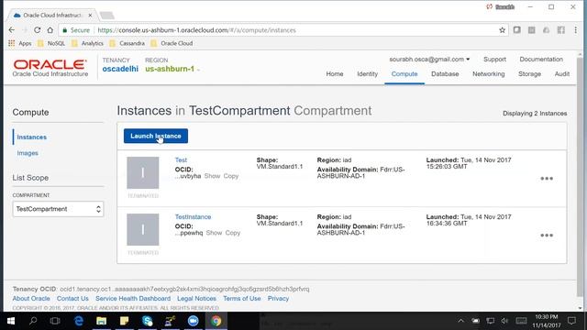Image resolution: width=587 pixels, height=330 pixels.
Task: Open the Identity menu
Action: pos(367,74)
